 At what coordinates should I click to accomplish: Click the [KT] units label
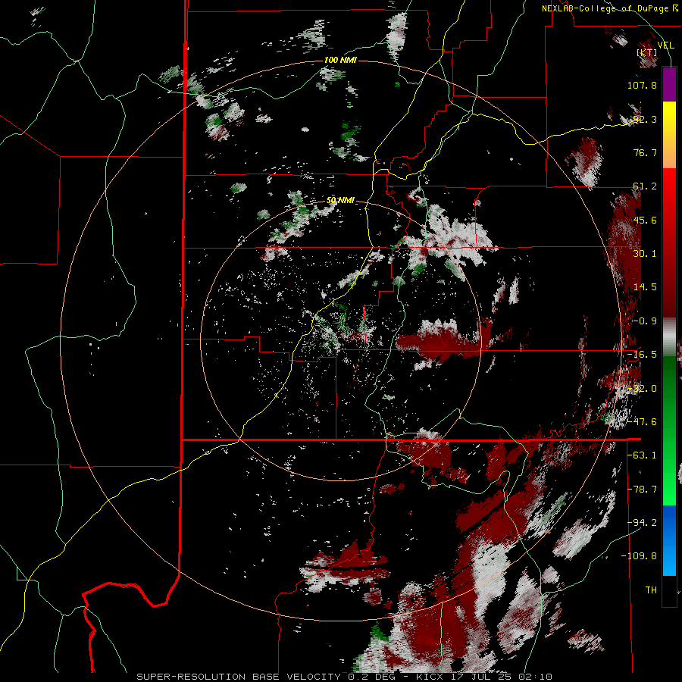click(647, 52)
